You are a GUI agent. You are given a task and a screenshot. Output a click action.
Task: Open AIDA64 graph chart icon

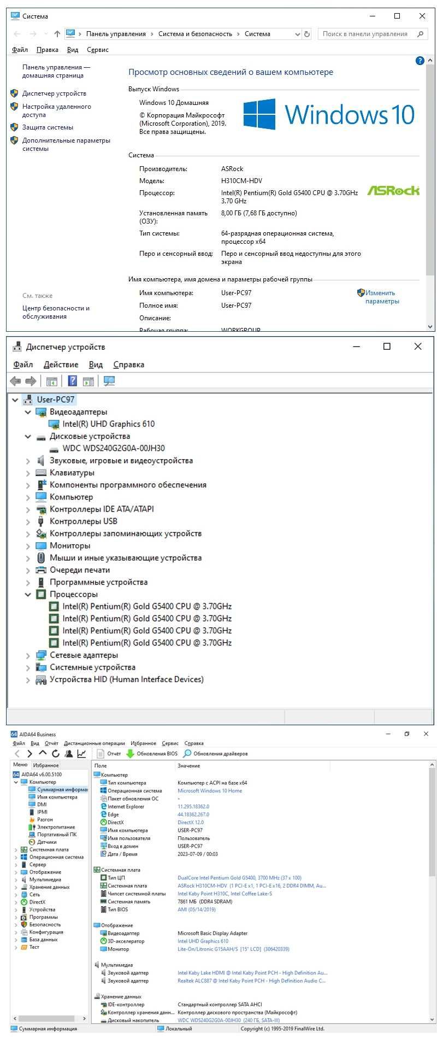pos(81,754)
